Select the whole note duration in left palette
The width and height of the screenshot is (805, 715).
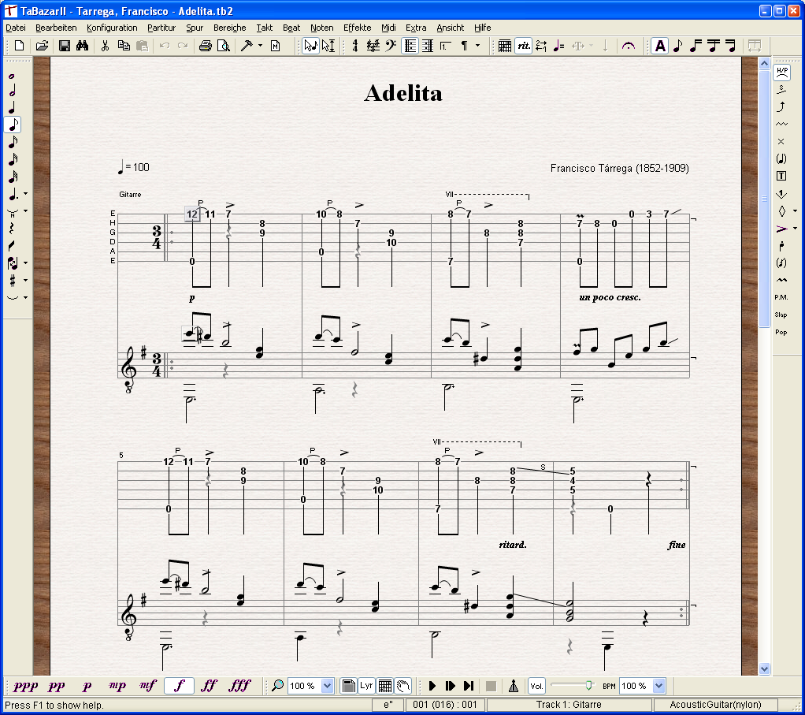[12, 76]
